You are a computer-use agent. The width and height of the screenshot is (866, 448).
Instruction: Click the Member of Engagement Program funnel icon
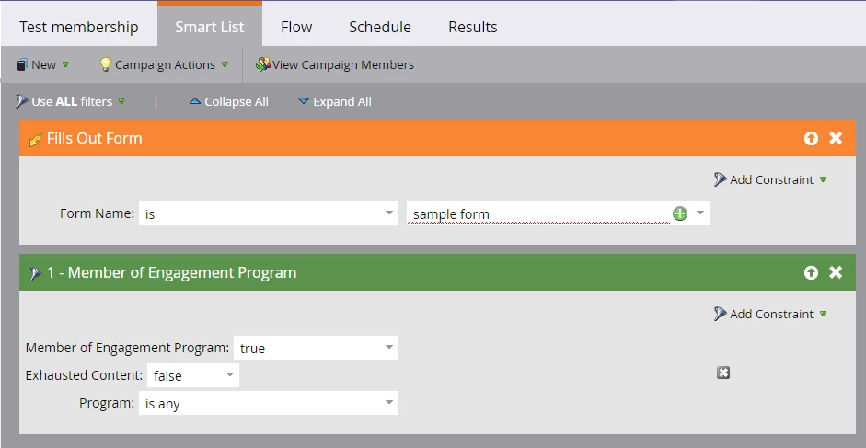35,273
